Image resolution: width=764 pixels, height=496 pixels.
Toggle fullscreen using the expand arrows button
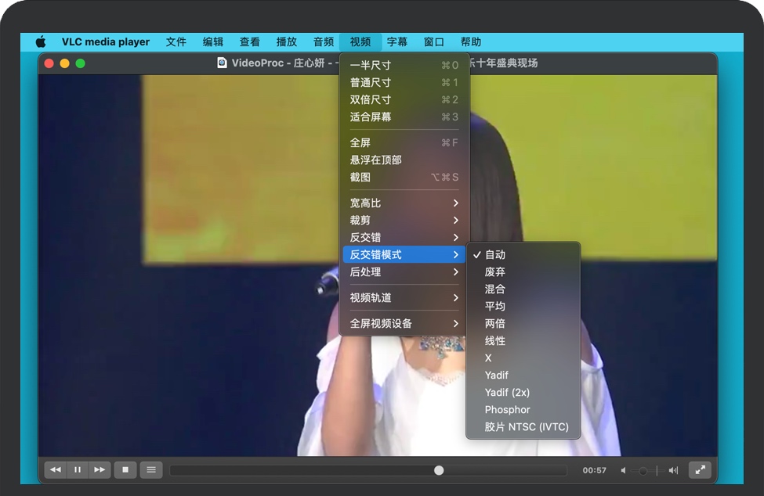(700, 470)
